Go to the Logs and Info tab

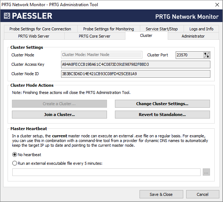201,29
